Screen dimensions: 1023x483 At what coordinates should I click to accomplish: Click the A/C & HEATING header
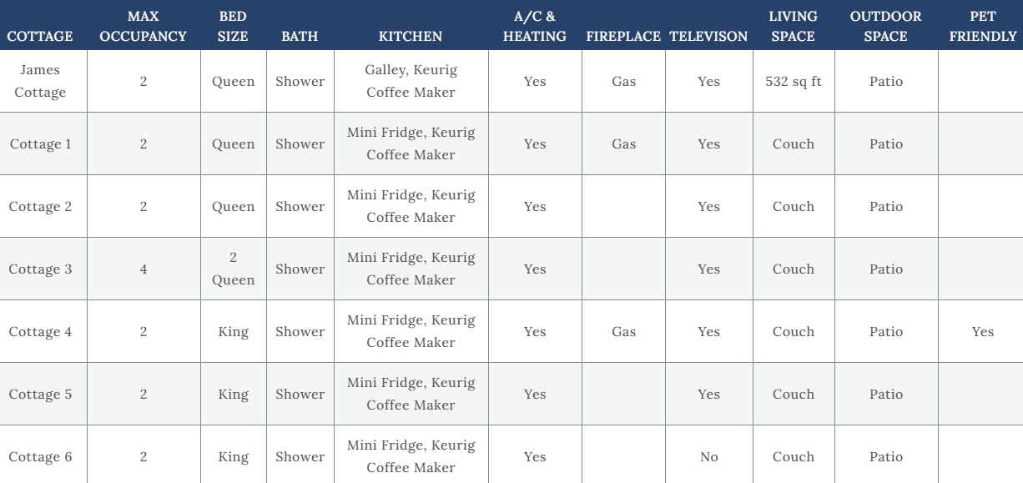click(x=535, y=26)
